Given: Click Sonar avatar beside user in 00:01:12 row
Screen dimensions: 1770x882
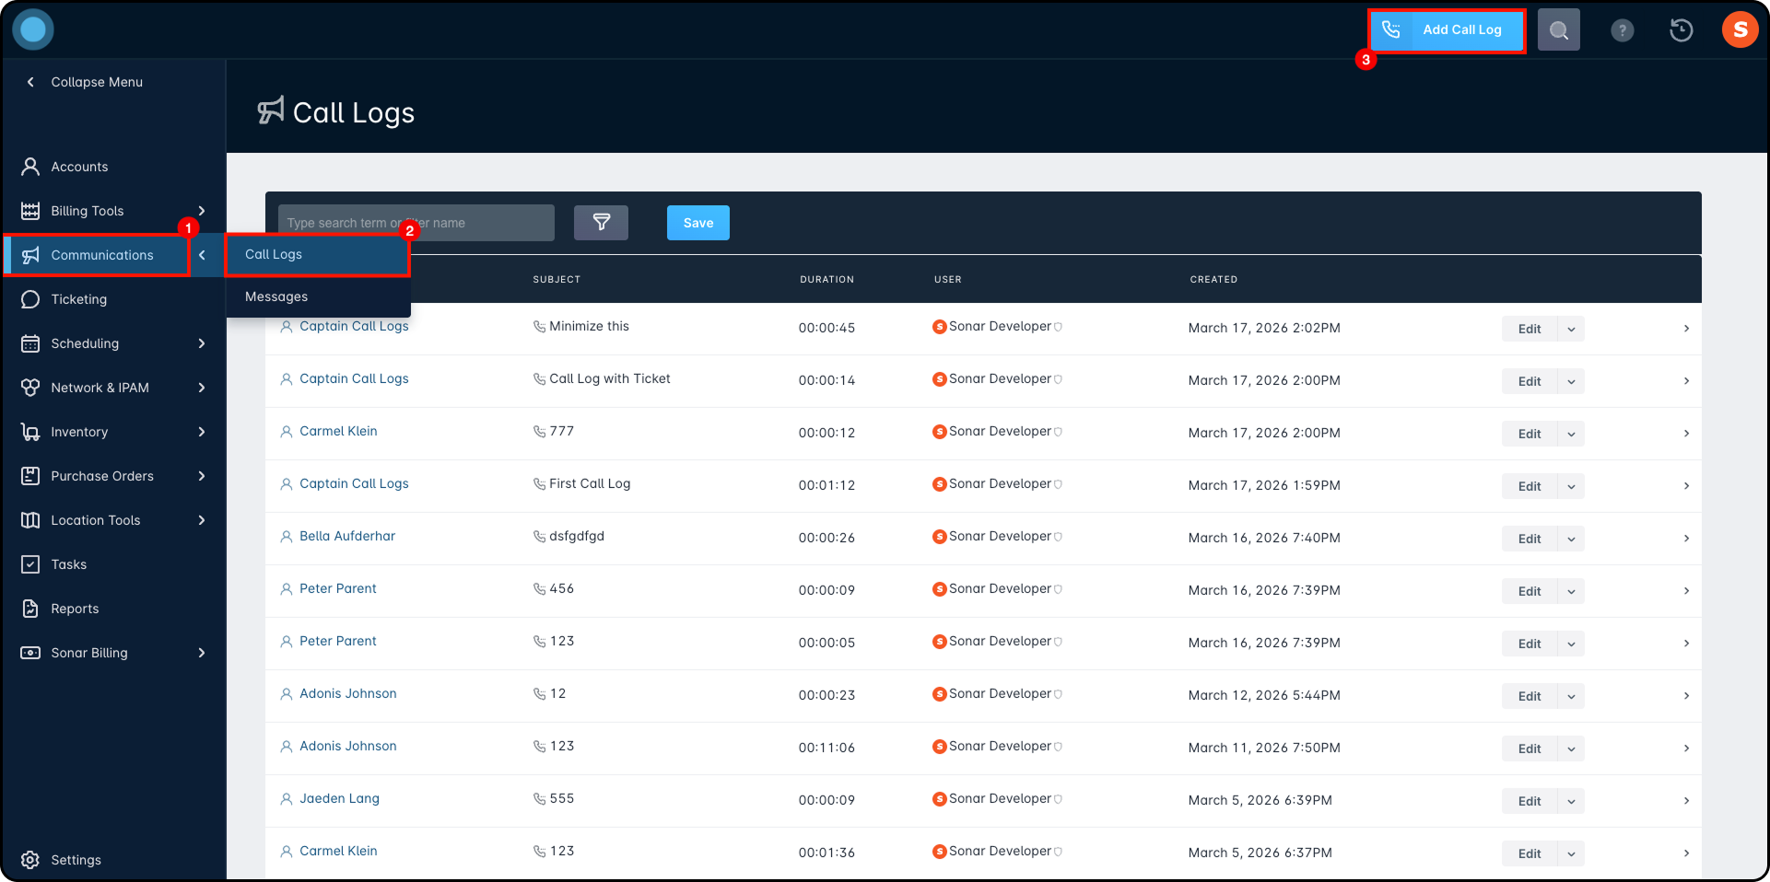Looking at the screenshot, I should [940, 484].
